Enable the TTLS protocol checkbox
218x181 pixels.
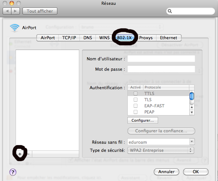click(136, 93)
